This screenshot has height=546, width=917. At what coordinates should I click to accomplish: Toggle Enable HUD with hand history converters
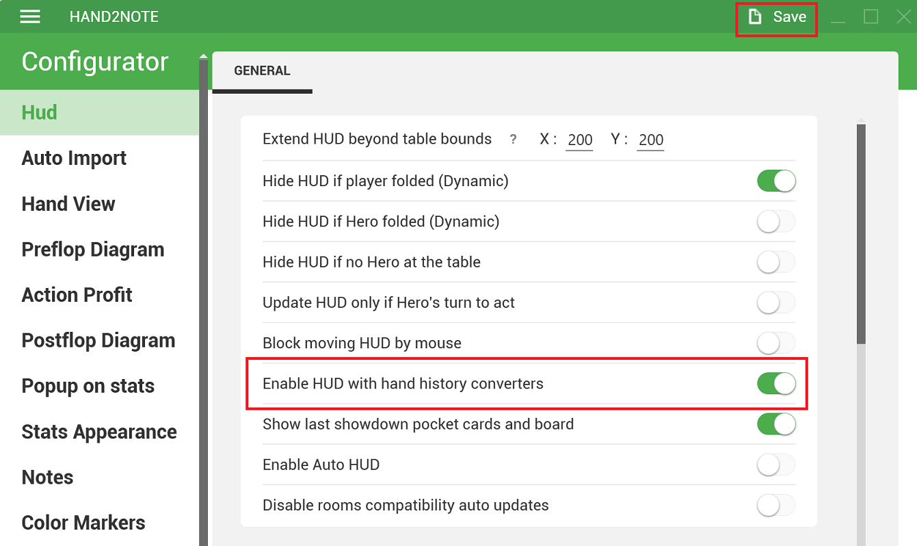pos(776,383)
